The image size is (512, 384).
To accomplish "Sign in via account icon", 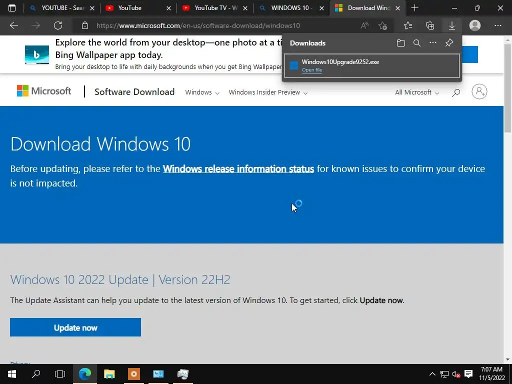I will coord(479,92).
